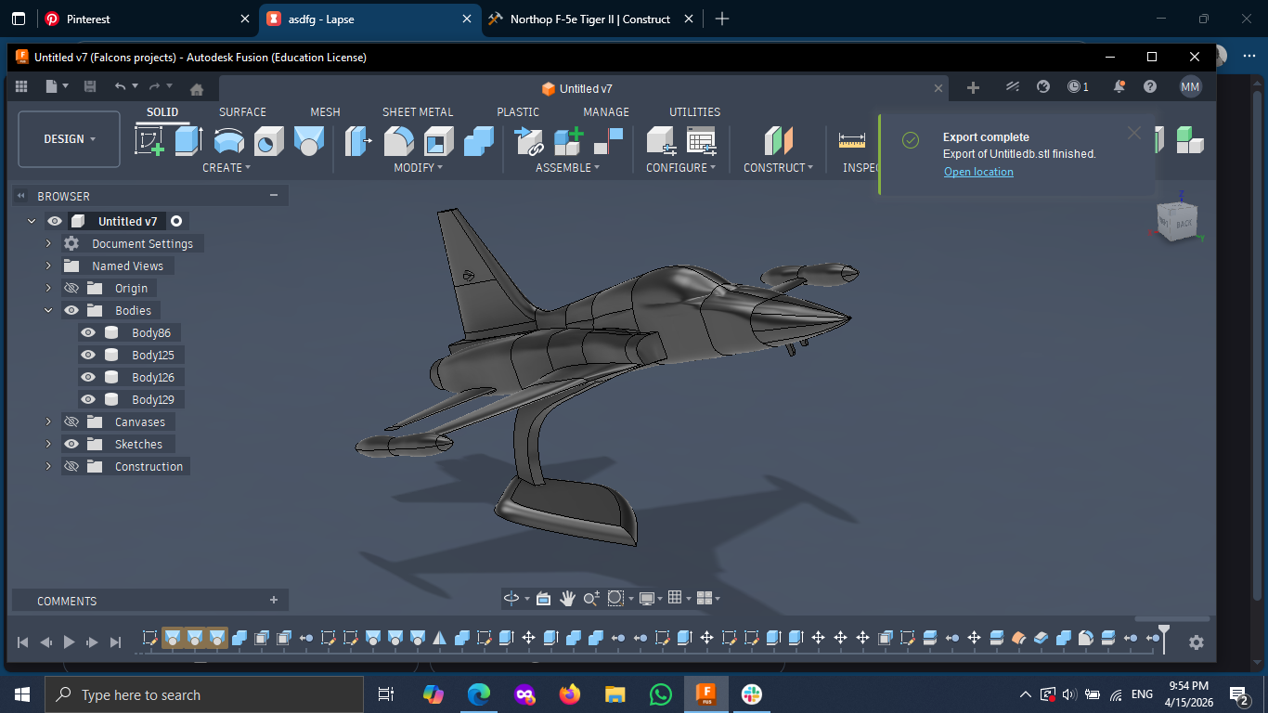Choose the Shell tool
This screenshot has width=1268, height=713.
439,141
